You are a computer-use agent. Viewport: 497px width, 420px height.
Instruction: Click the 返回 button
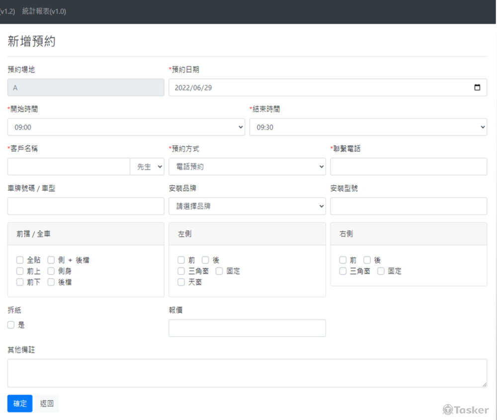coord(47,404)
